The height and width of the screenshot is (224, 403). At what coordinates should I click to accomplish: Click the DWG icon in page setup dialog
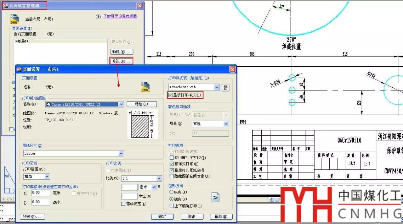point(145,87)
